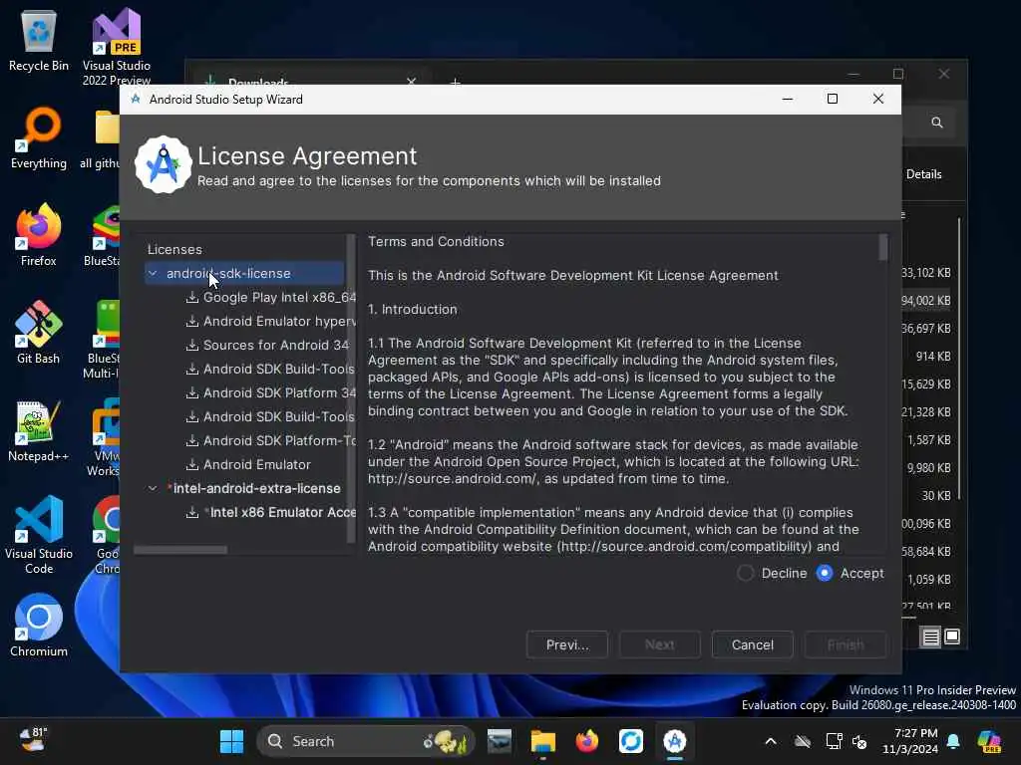1021x765 pixels.
Task: Switch Downloads window to details list view
Action: (x=931, y=637)
